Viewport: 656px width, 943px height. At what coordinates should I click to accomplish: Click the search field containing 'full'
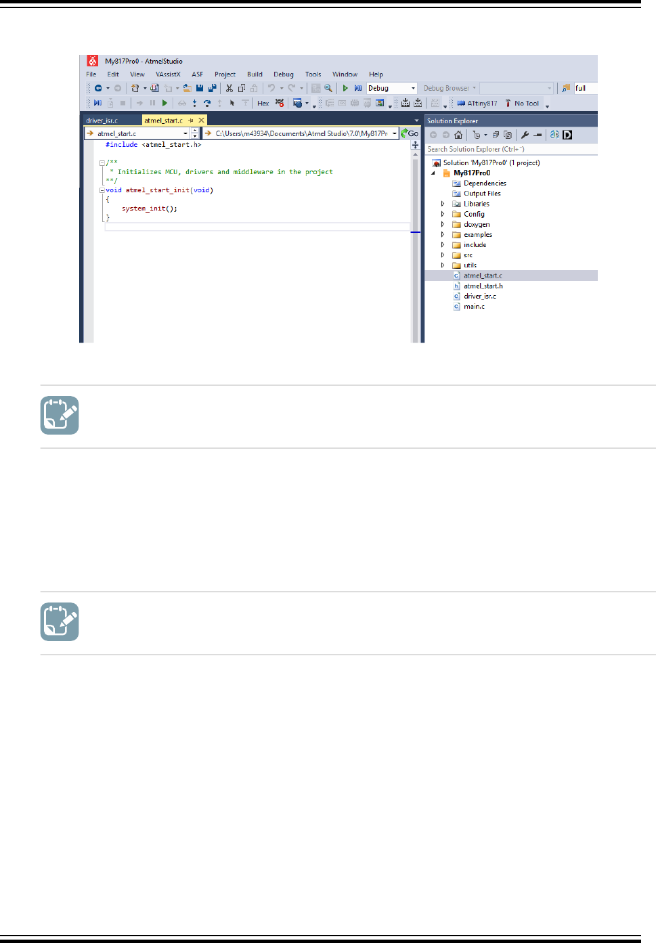[x=586, y=88]
